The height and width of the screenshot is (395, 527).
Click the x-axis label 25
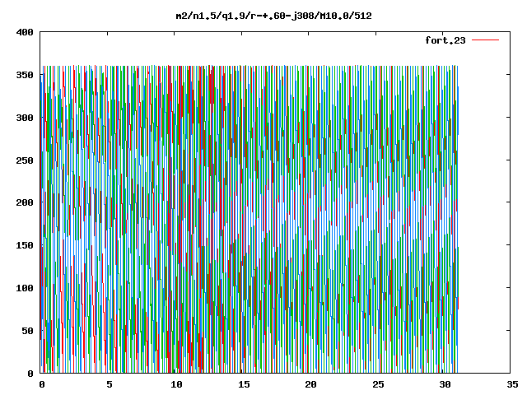[x=378, y=384]
